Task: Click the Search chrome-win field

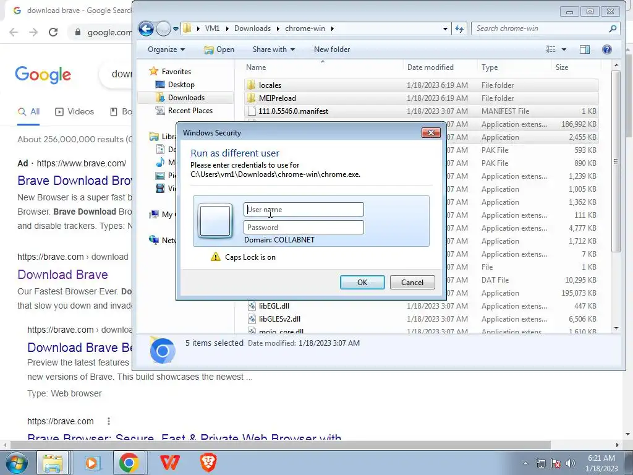Action: coord(541,28)
